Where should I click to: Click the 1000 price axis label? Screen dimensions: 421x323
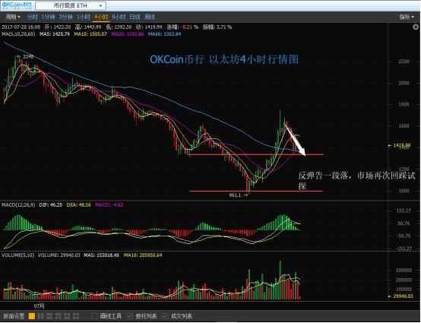point(404,191)
